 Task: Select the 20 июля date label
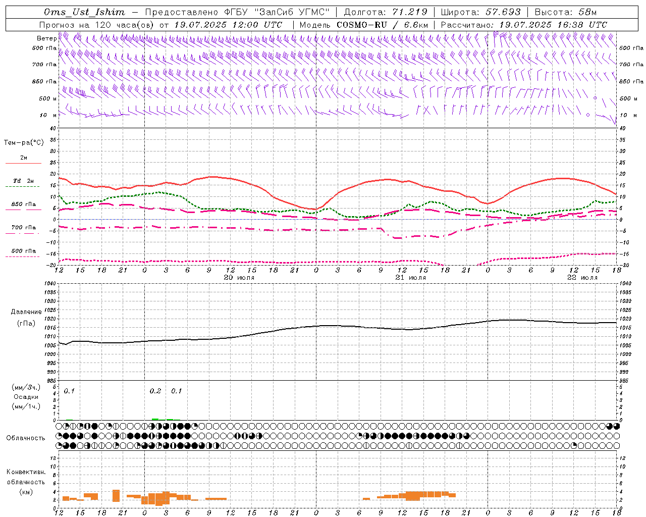point(239,278)
